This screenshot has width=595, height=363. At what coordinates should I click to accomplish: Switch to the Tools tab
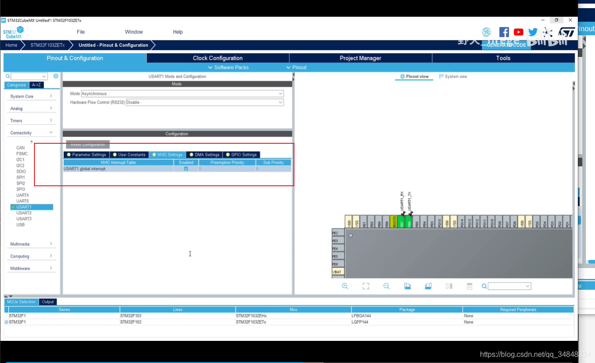[503, 58]
